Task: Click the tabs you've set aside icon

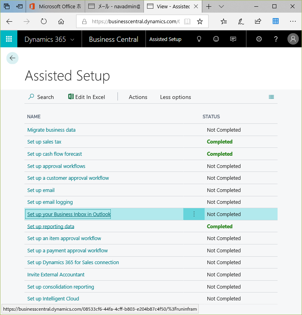Action: pos(7,7)
